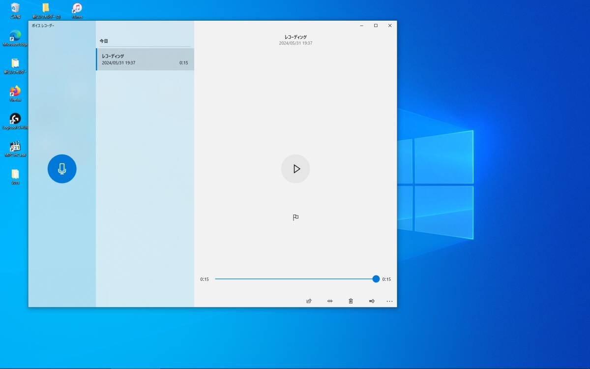The image size is (590, 369).
Task: Close the Voice Recorder window
Action: [x=390, y=26]
